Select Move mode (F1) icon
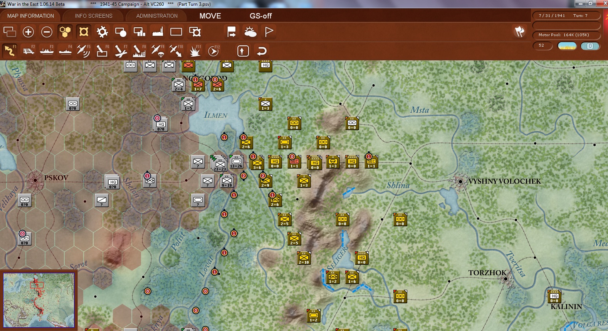This screenshot has height=331, width=608. tap(10, 51)
